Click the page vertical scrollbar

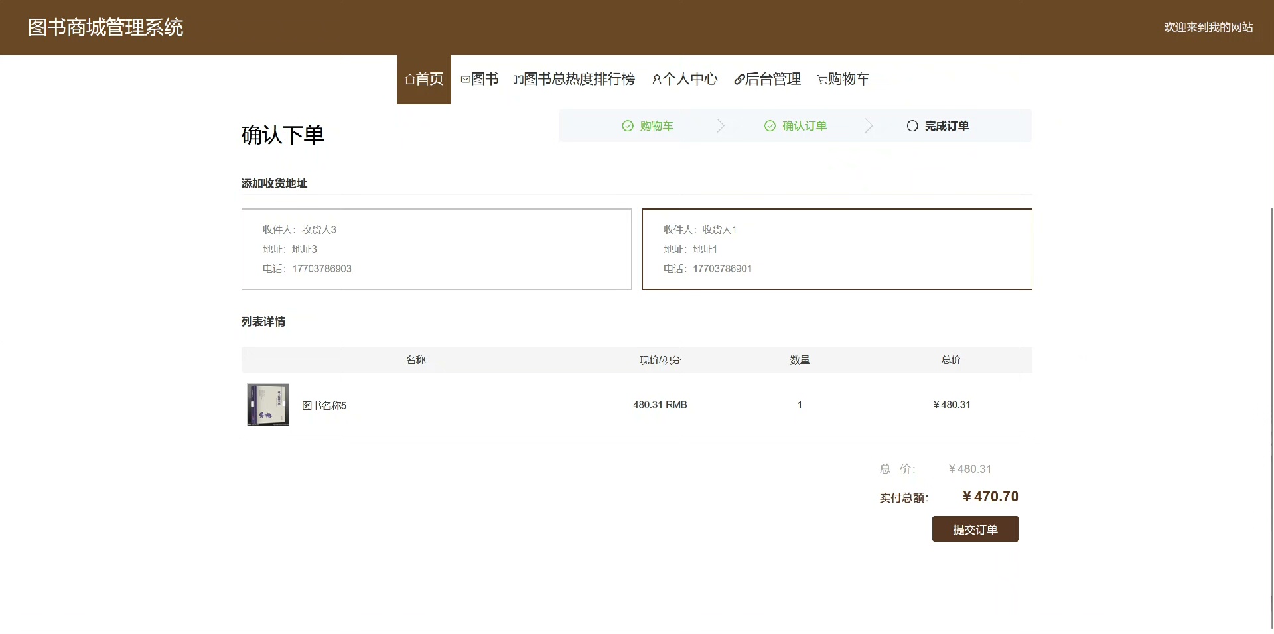(x=1271, y=418)
